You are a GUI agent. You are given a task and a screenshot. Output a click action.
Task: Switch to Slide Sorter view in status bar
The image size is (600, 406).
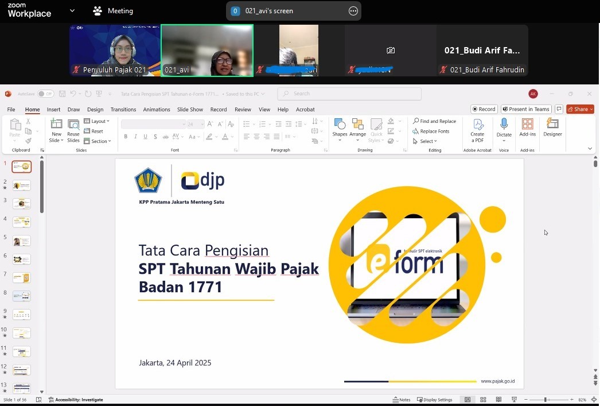(483, 400)
